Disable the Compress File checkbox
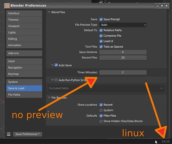 tap(101, 36)
